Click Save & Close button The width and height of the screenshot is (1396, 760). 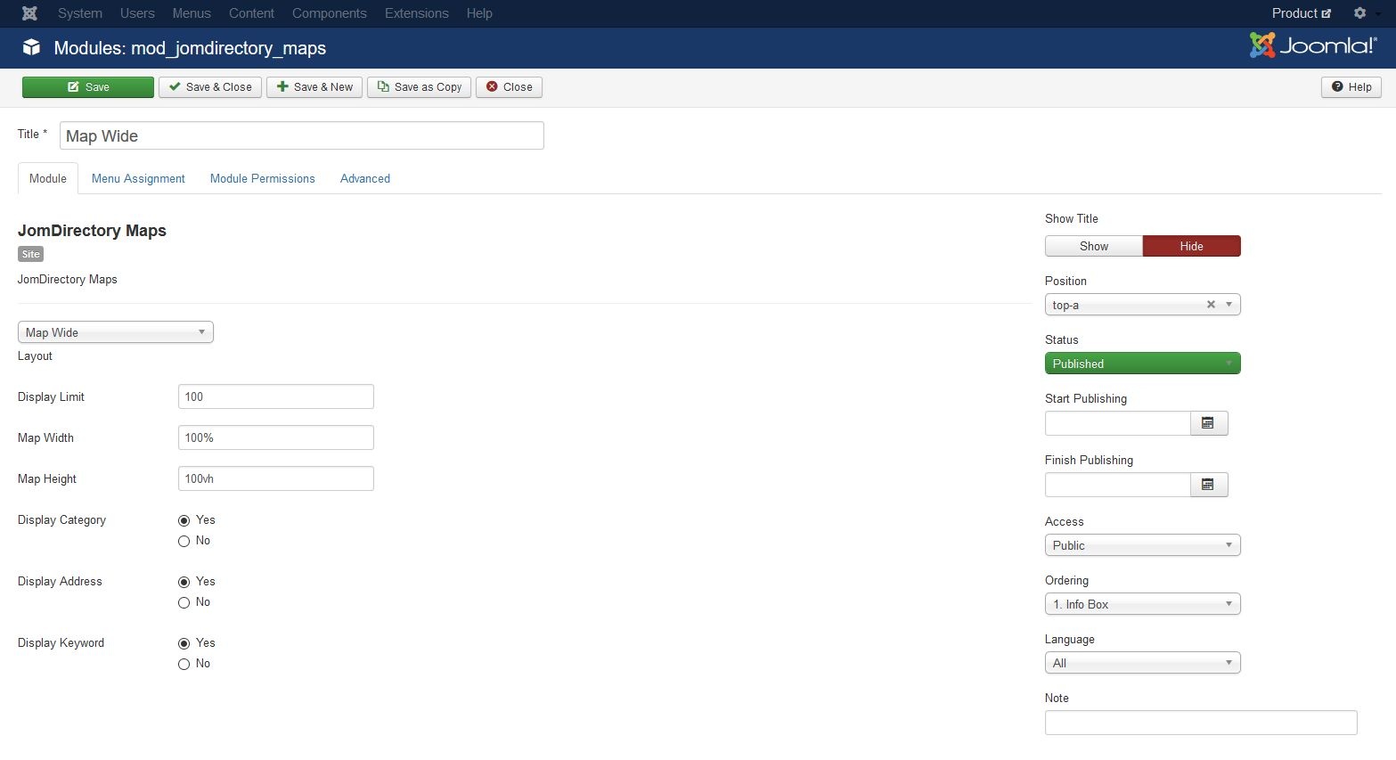coord(210,87)
